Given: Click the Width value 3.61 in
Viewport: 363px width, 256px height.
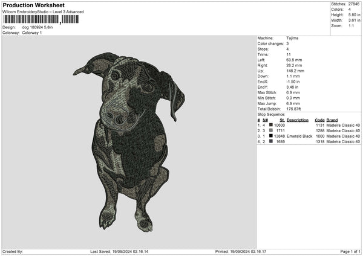Looking at the screenshot, I should click(354, 21).
